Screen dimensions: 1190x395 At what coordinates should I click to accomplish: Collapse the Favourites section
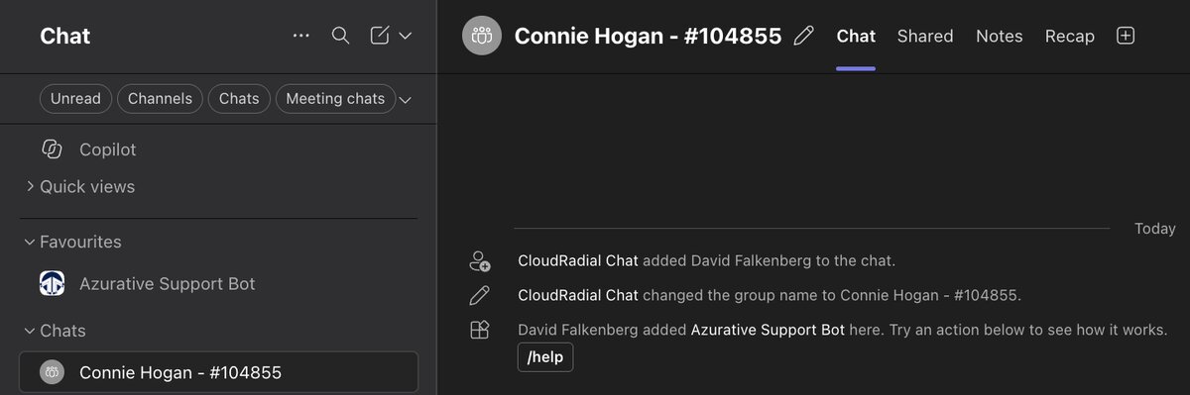pyautogui.click(x=72, y=242)
